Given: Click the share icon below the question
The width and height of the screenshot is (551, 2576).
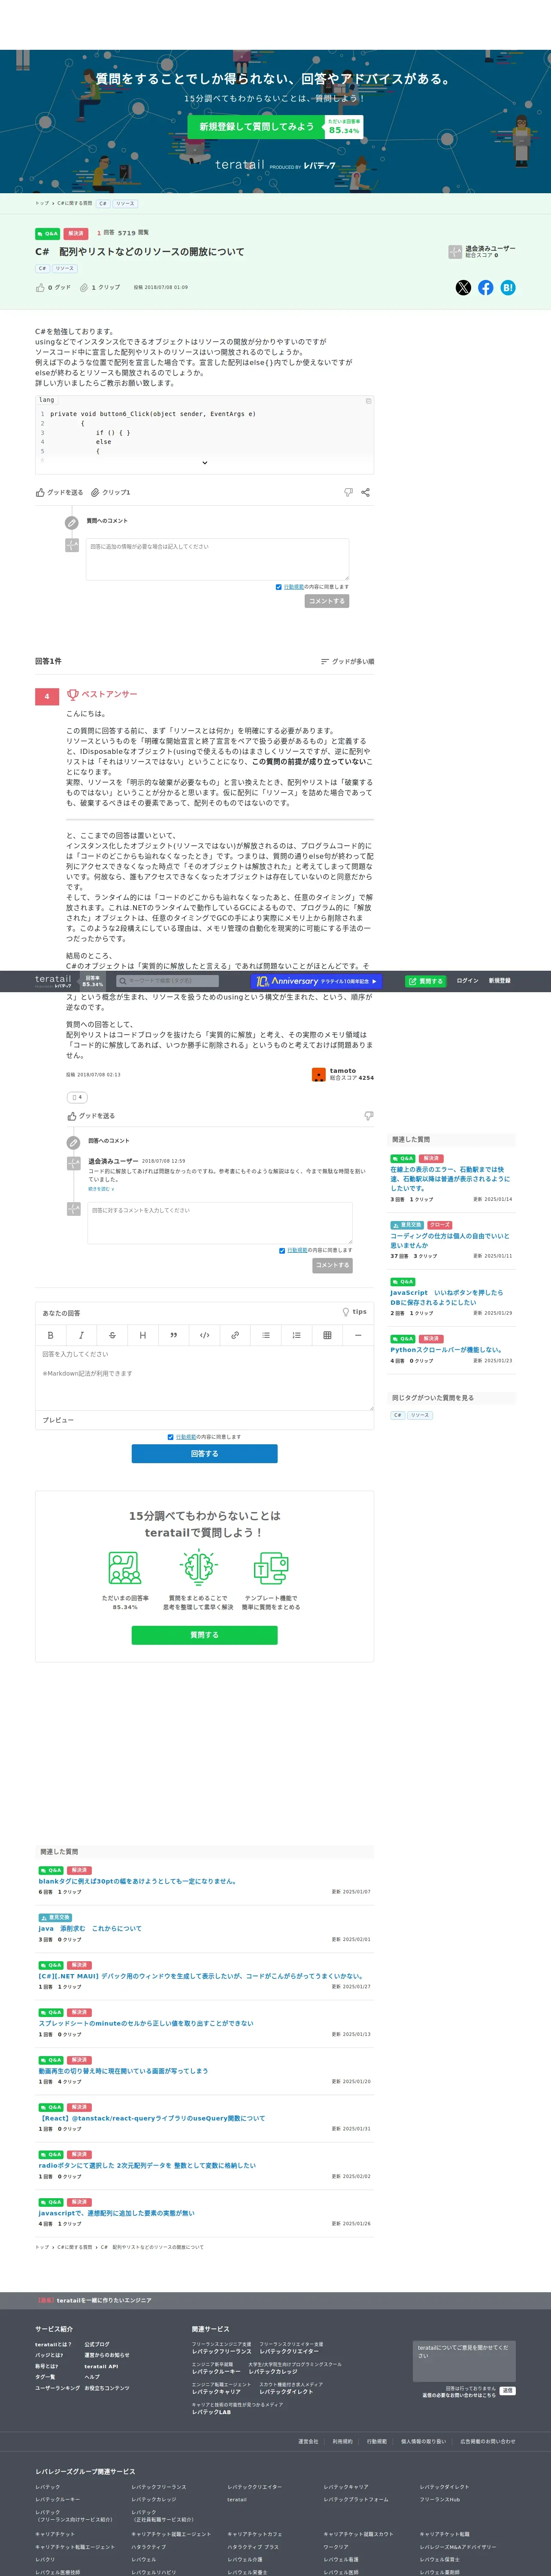Looking at the screenshot, I should click(365, 492).
